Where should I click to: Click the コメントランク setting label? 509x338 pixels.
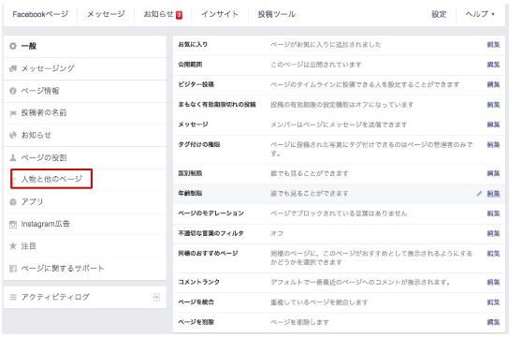(x=199, y=282)
